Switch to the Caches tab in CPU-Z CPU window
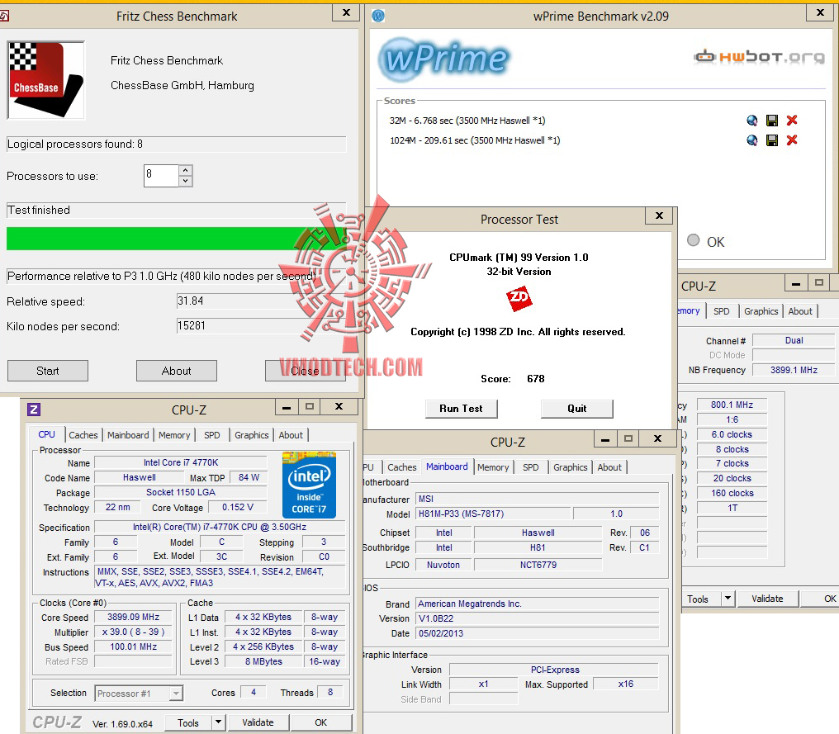The height and width of the screenshot is (734, 839). coord(83,435)
